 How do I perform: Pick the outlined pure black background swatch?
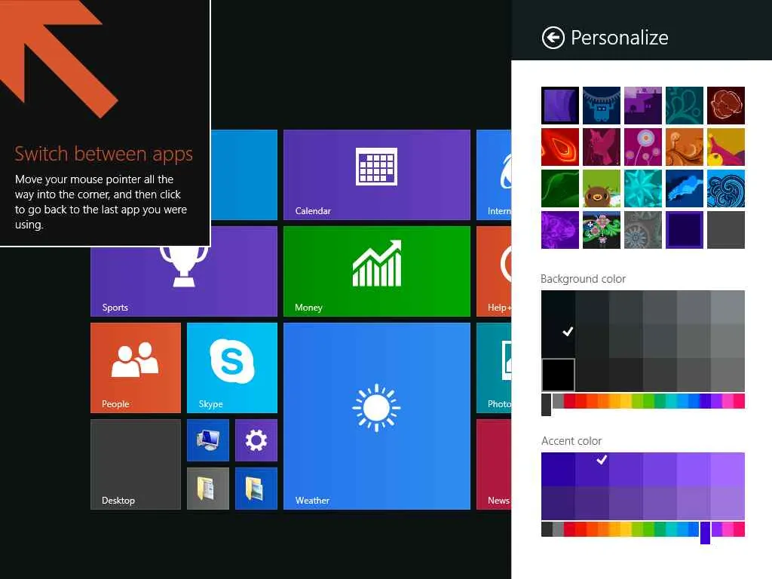click(559, 375)
